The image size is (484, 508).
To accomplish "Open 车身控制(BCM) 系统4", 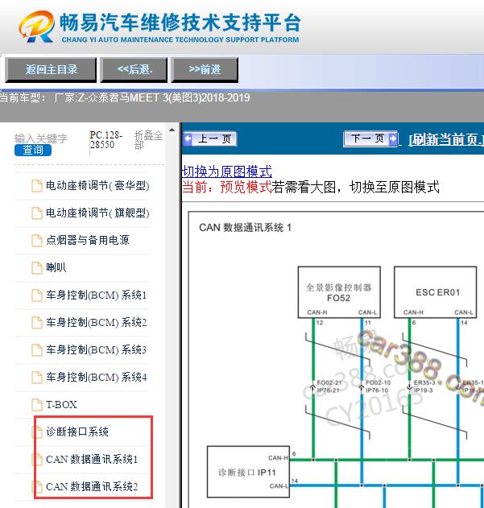I will pos(97,377).
